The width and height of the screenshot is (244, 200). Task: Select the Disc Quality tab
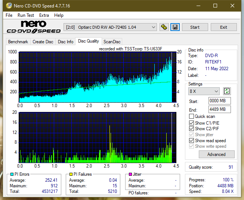tap(89, 41)
